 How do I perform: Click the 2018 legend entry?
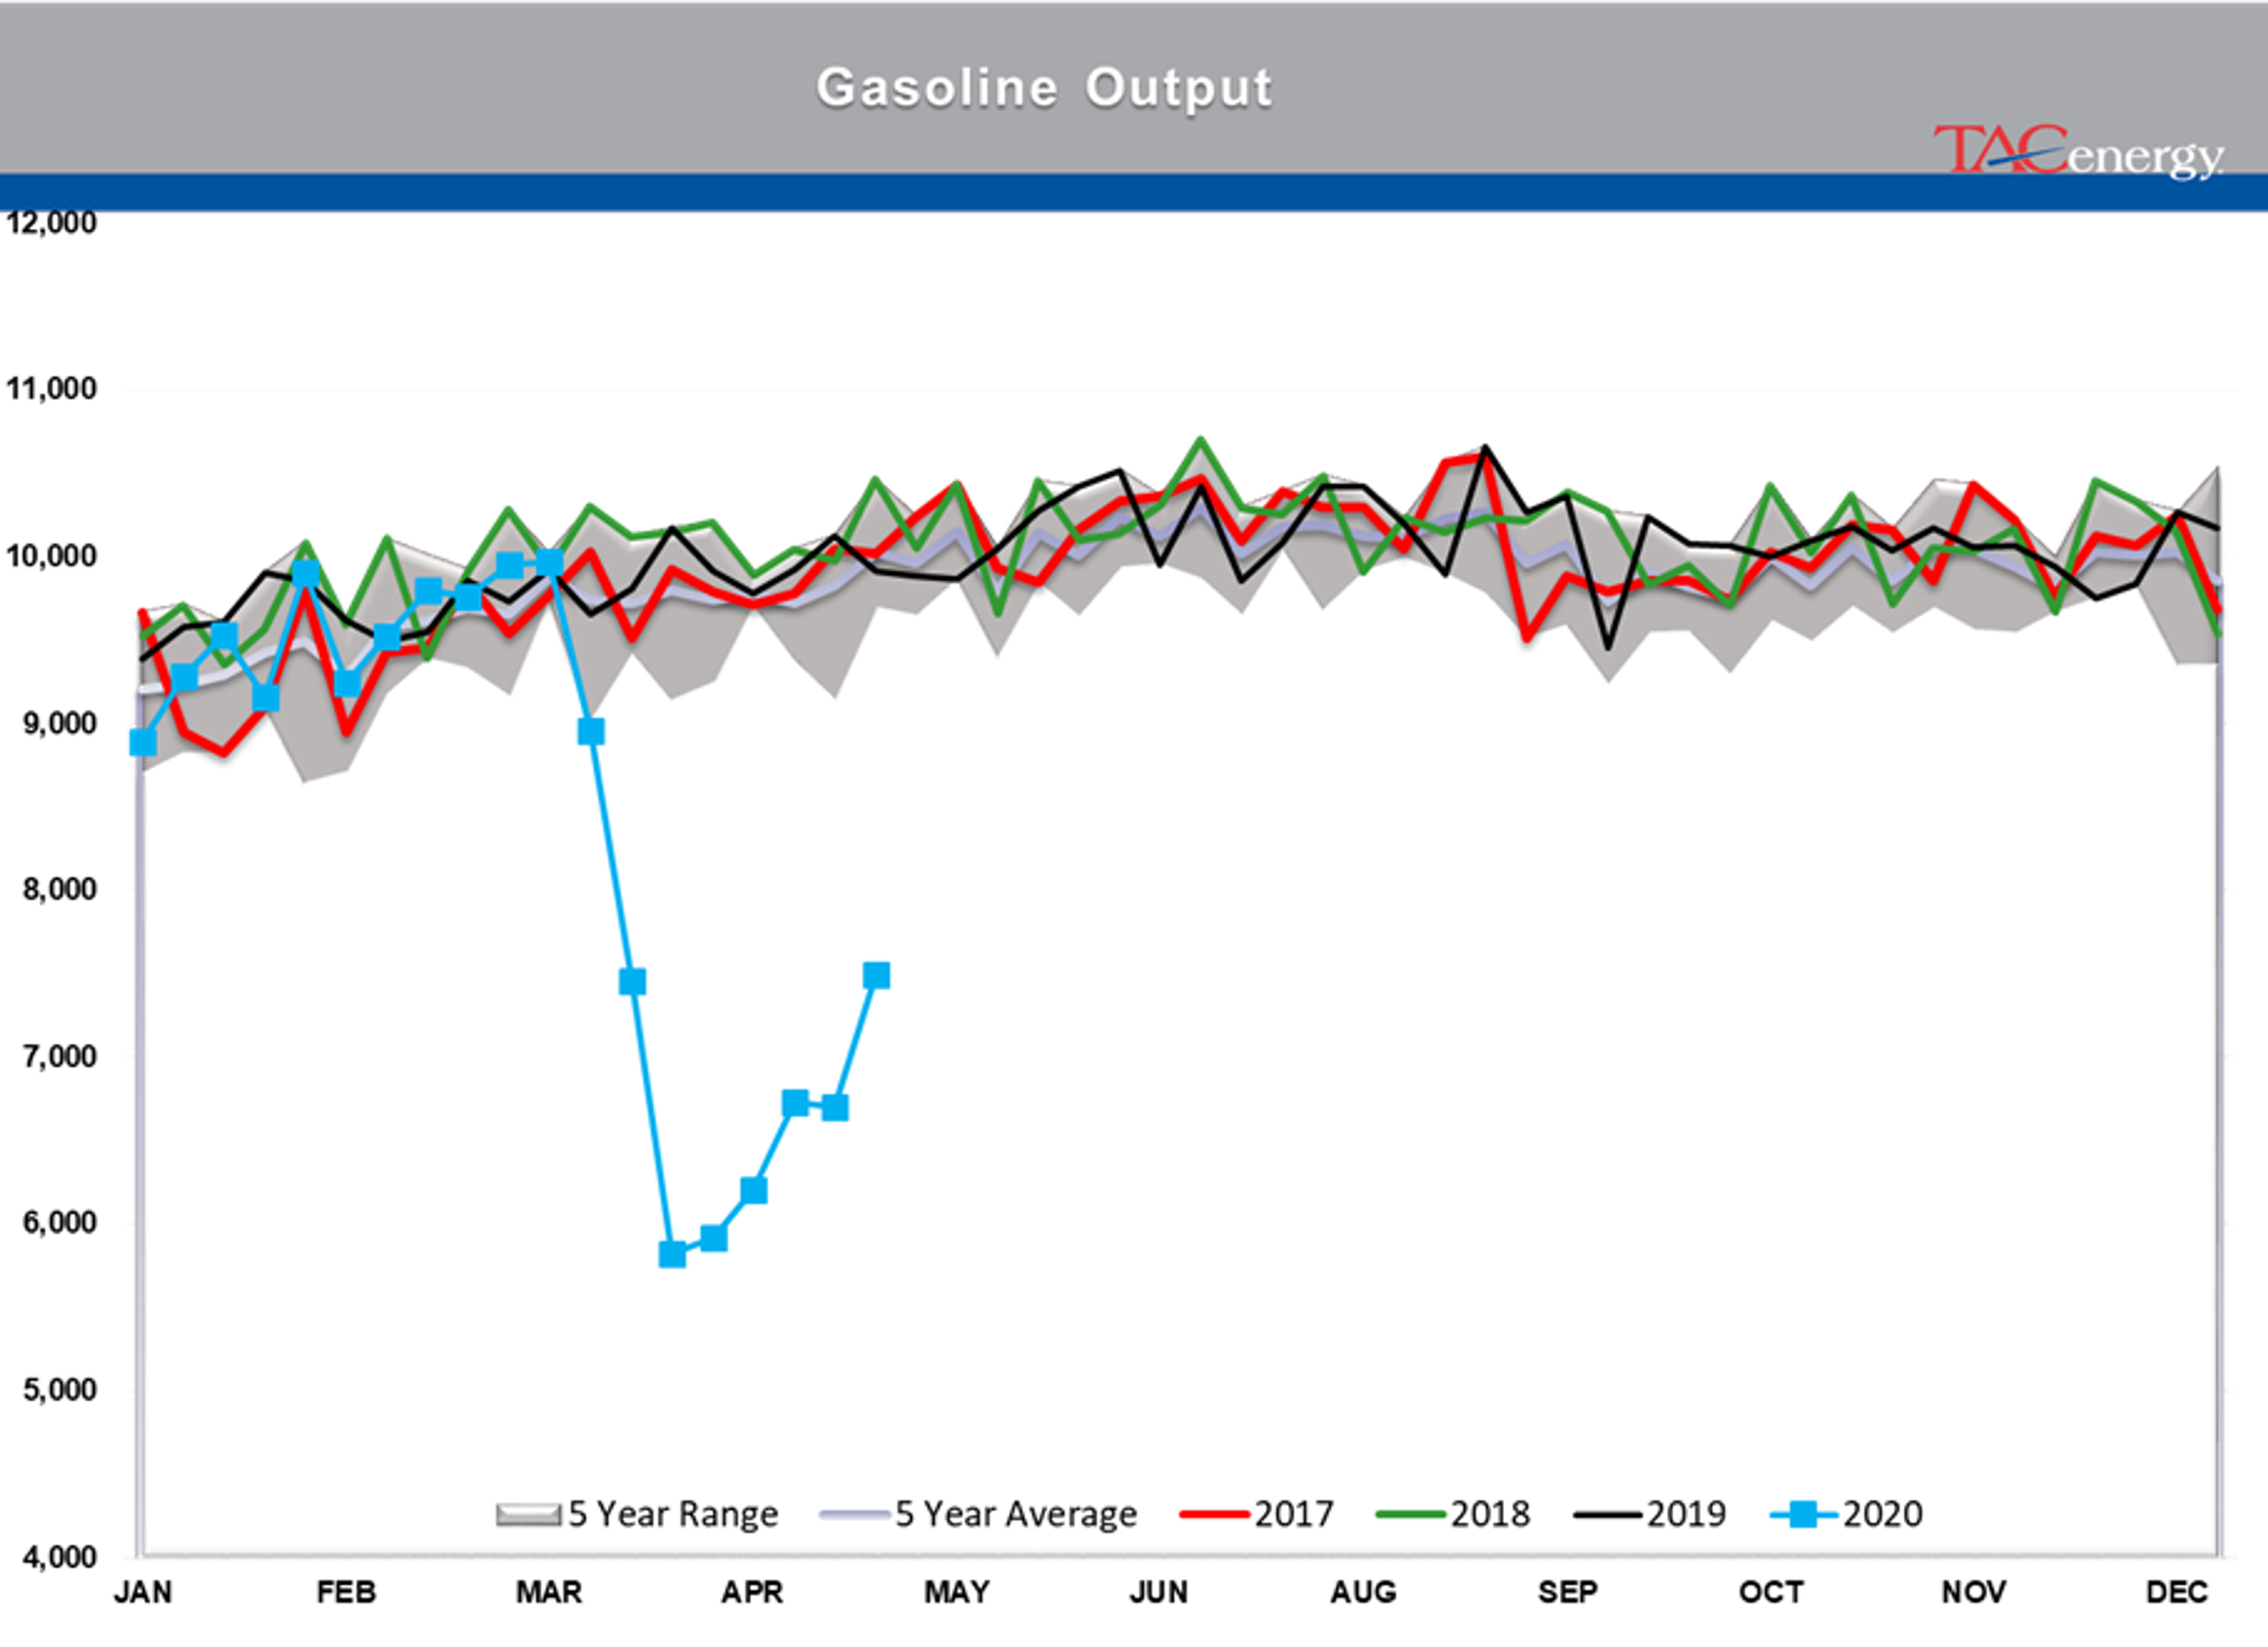1453,1514
